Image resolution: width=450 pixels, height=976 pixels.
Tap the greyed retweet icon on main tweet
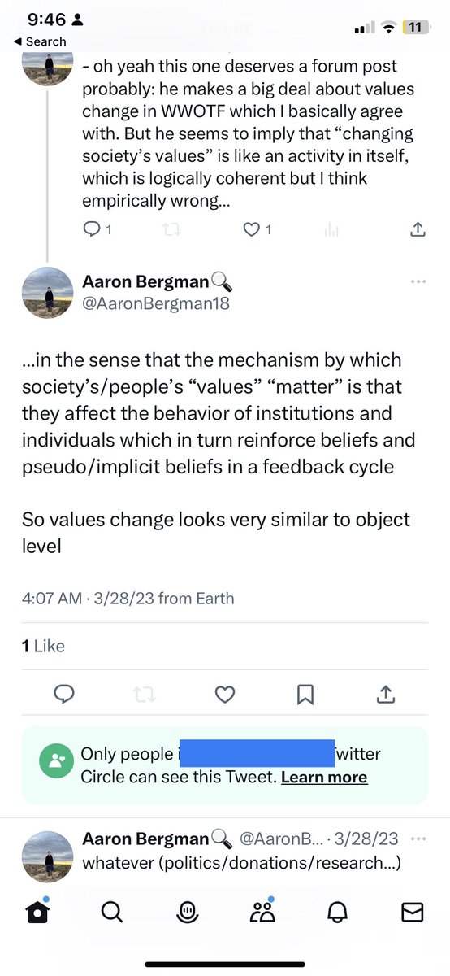click(145, 695)
